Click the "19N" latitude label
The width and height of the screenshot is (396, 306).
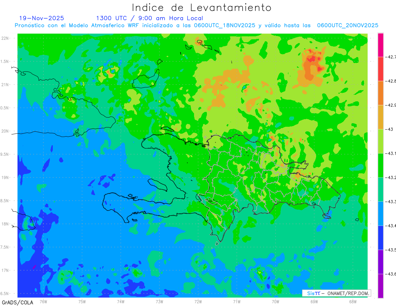tap(6, 178)
